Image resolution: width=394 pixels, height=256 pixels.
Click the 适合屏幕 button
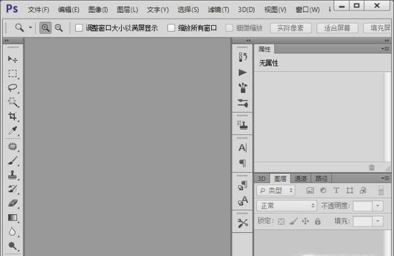tap(337, 28)
